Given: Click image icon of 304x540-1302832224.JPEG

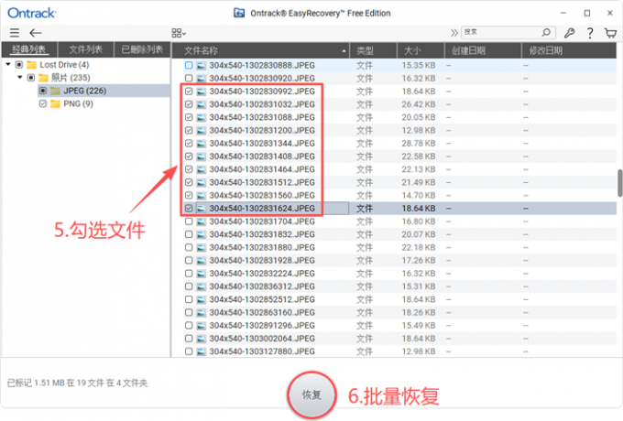Looking at the screenshot, I should point(202,274).
